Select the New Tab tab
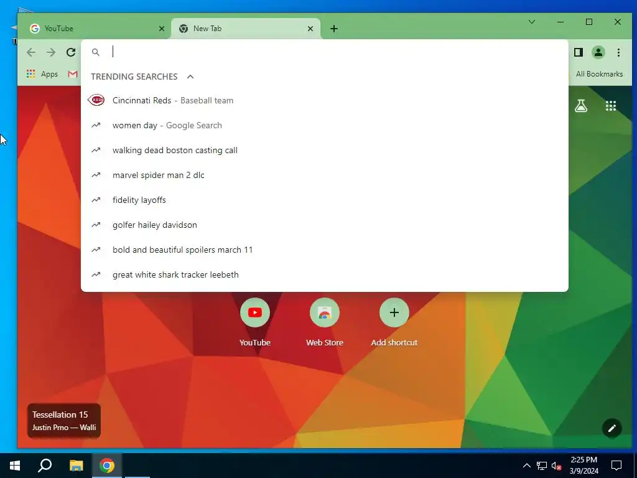 click(x=246, y=29)
